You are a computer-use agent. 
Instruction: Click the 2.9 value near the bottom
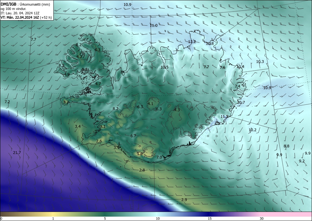point(184,200)
